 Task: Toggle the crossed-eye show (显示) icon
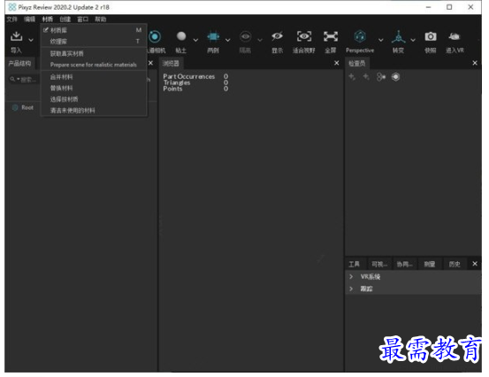(x=277, y=36)
